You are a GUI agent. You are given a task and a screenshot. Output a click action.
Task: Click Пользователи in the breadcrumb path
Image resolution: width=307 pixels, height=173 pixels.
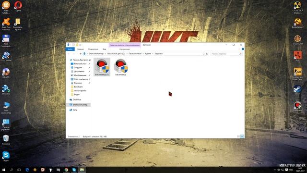(x=135, y=54)
